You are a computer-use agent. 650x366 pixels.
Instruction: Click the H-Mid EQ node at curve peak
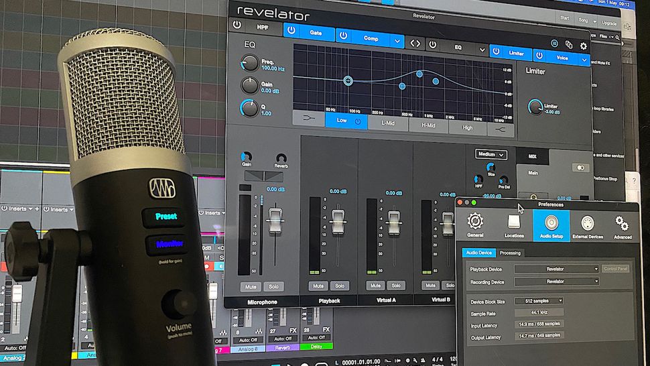pos(419,74)
